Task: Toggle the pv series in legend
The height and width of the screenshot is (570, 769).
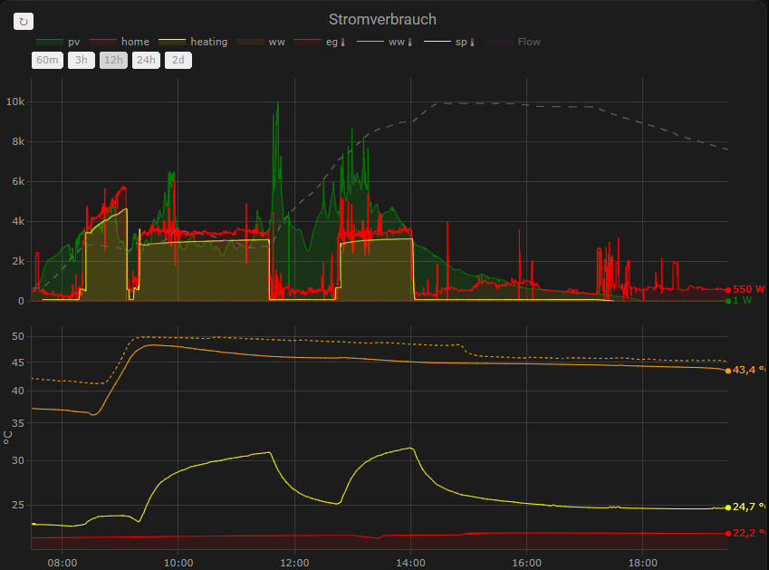Action: 59,42
